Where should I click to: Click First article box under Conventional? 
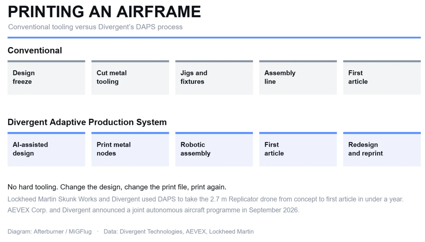click(382, 77)
